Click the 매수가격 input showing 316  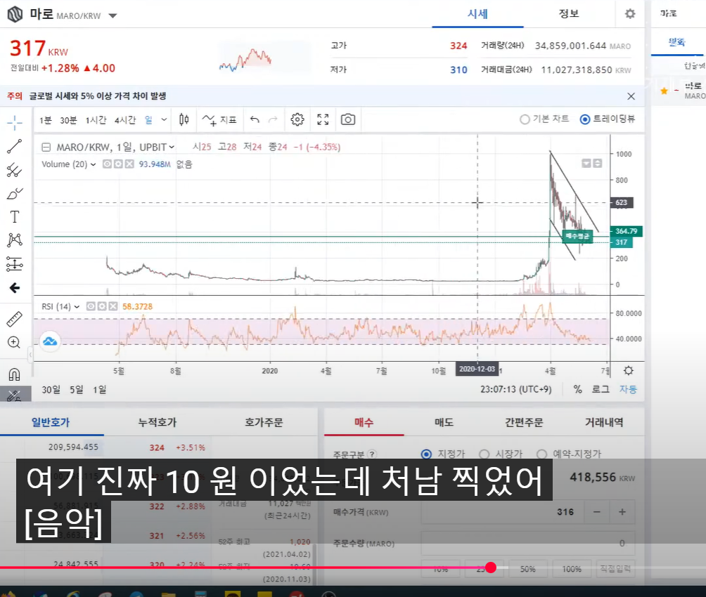coord(503,512)
